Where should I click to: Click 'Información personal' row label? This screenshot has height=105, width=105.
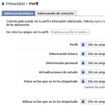62,63
